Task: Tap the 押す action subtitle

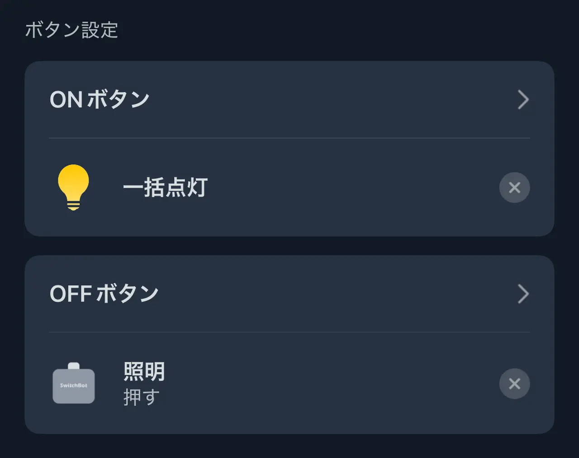Action: pos(142,397)
